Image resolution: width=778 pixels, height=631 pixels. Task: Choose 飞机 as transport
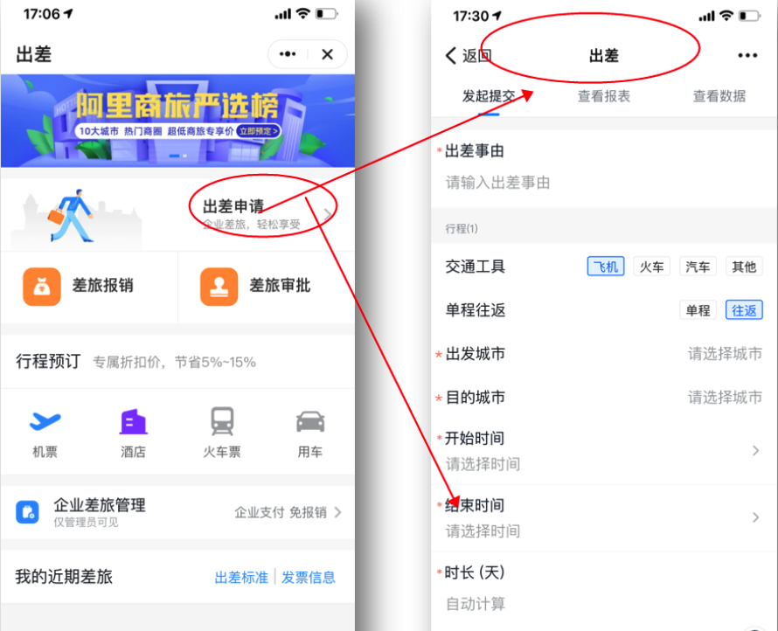coord(605,267)
